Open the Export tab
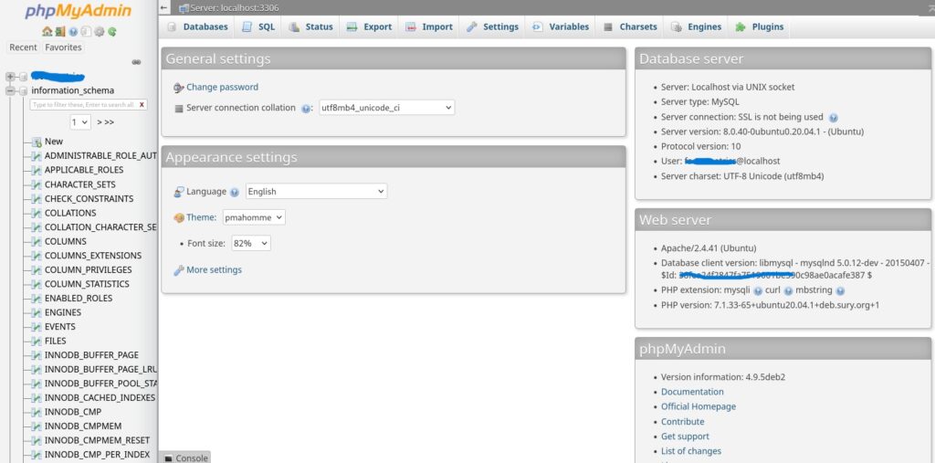The width and height of the screenshot is (935, 463). 370,26
